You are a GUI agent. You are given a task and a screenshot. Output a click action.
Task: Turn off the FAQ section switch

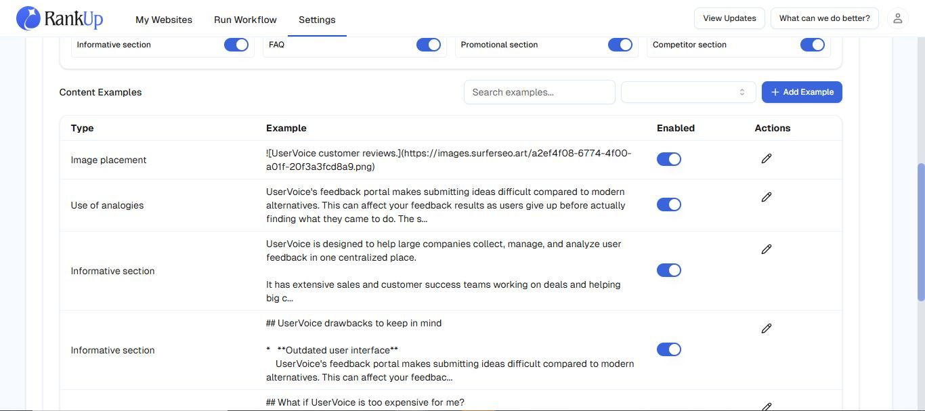point(428,45)
